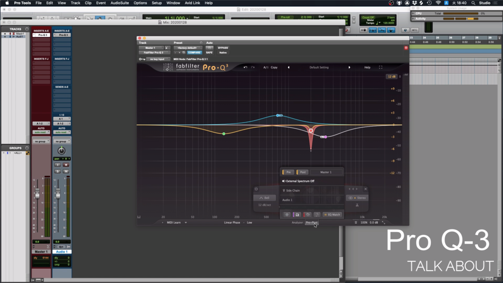Open Stereo placement dropdown

pos(358,198)
